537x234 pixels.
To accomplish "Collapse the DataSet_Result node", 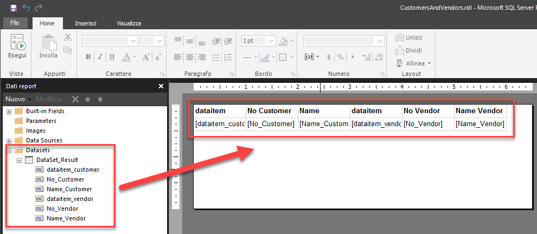I will (19, 160).
